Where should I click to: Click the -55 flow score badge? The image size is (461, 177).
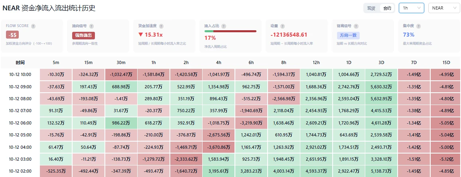click(x=12, y=35)
